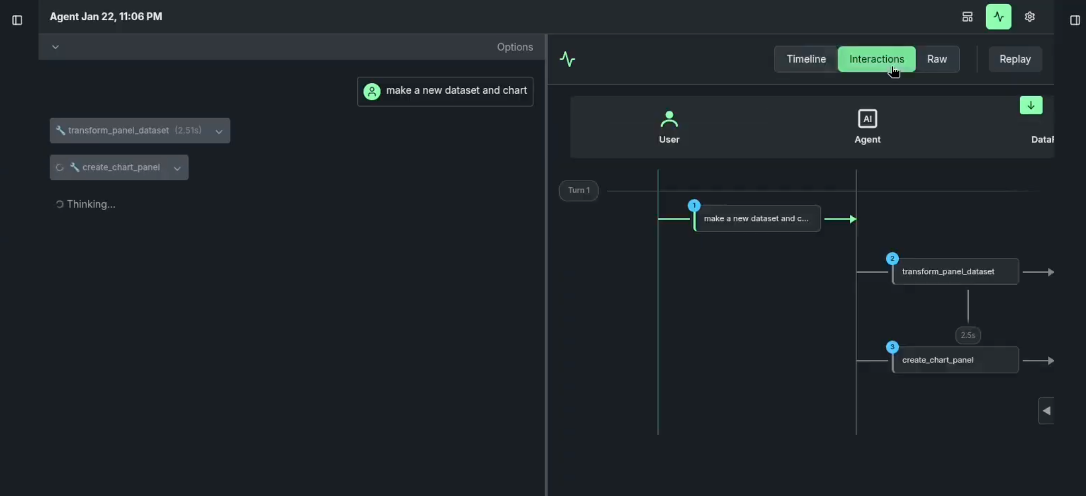1086x496 pixels.
Task: Collapse the chevron above the chat
Action: [55, 47]
